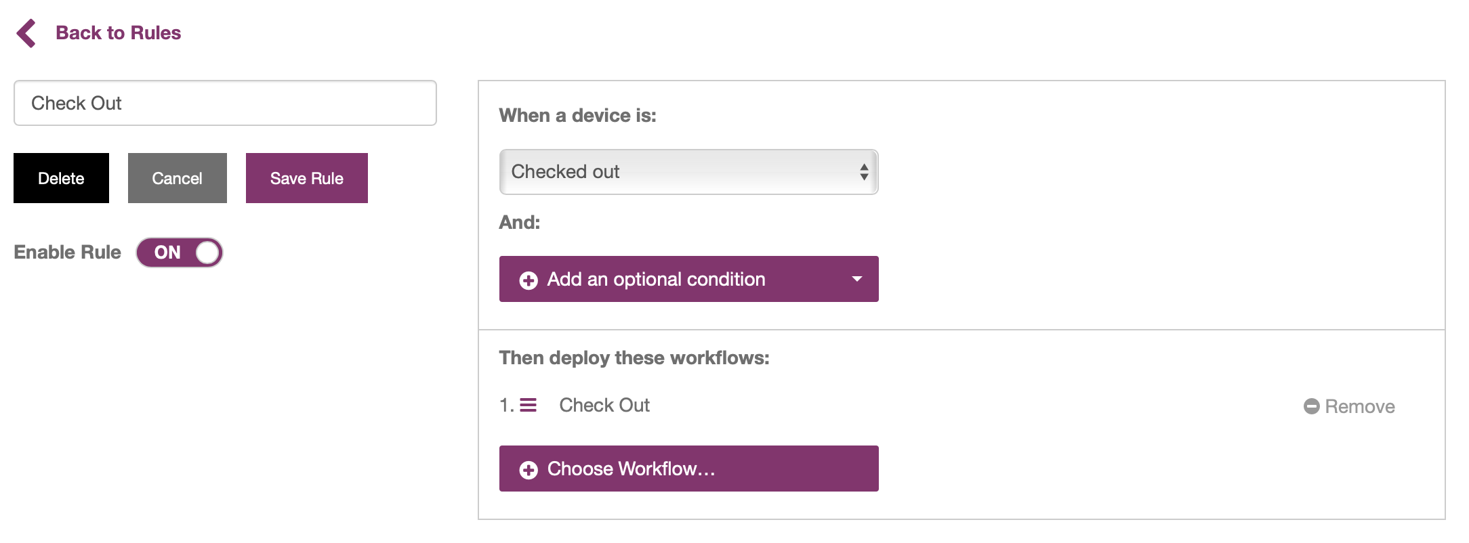Focus the Check Out rule name field

point(225,103)
